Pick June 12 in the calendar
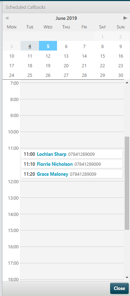This screenshot has width=130, height=296. point(48,56)
